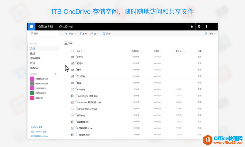This screenshot has height=147, width=245.
Task: Open the settings gear
Action: pos(199,27)
